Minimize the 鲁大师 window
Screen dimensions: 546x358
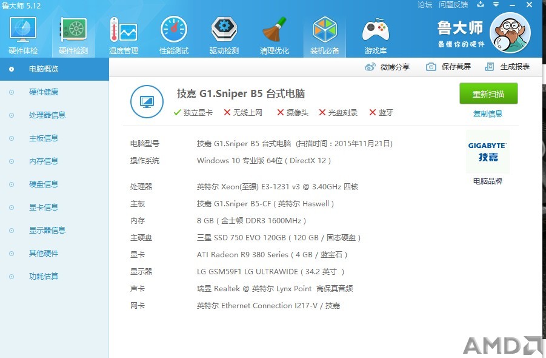(x=512, y=5)
